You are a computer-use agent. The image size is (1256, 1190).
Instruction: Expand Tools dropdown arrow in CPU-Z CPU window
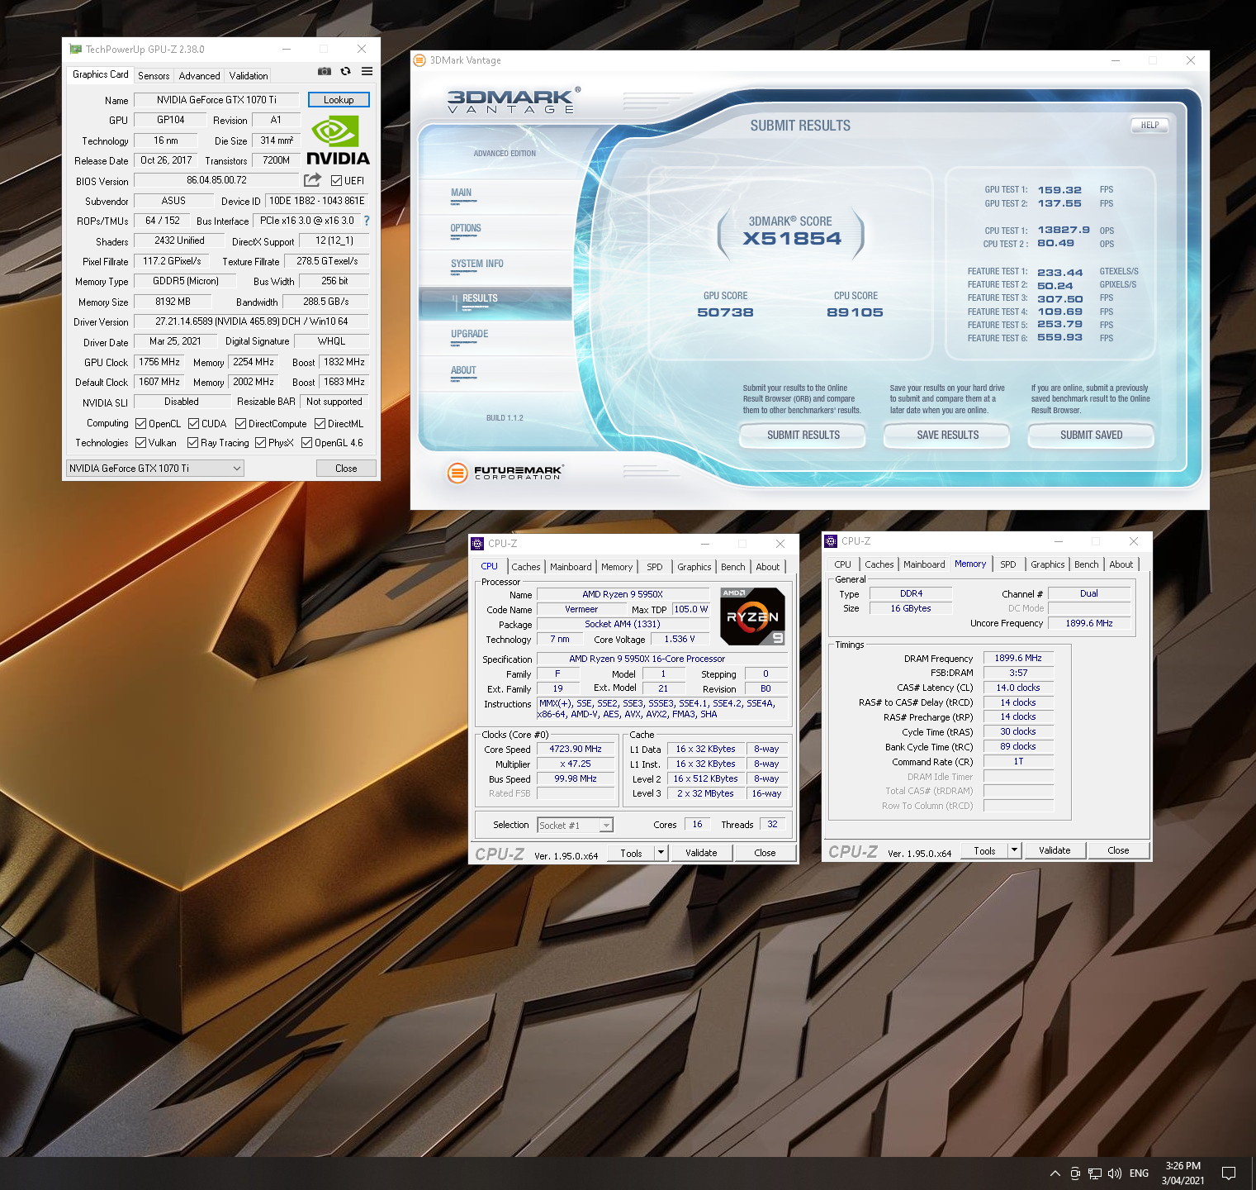[x=661, y=853]
